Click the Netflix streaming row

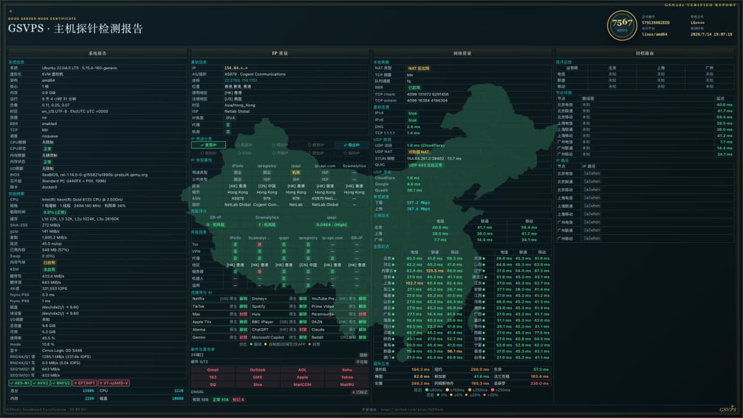pos(219,298)
